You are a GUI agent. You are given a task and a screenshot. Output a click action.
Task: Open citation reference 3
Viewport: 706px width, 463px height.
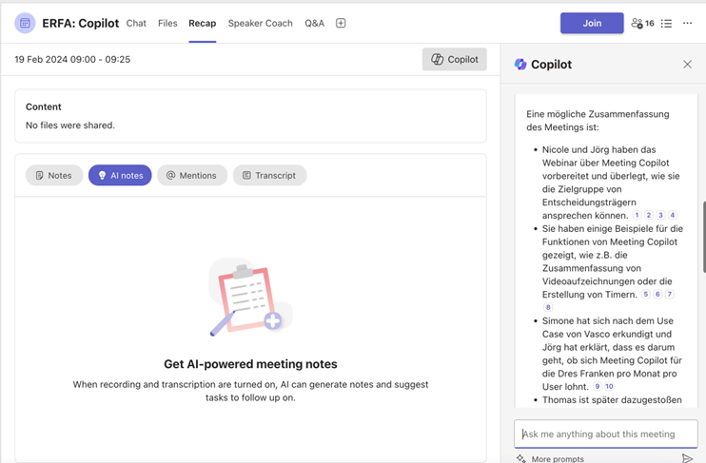tap(660, 215)
